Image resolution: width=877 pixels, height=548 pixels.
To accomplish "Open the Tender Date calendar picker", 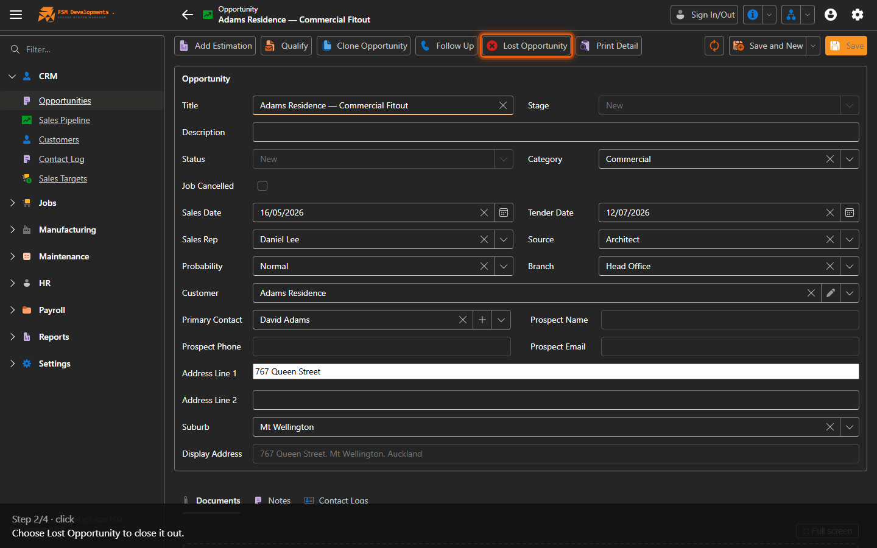I will (850, 213).
